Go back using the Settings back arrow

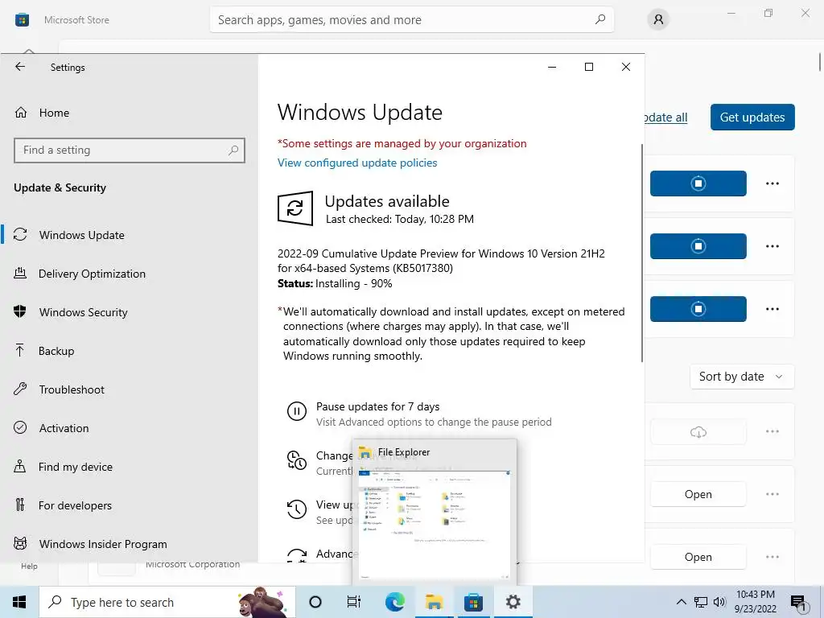coord(20,67)
